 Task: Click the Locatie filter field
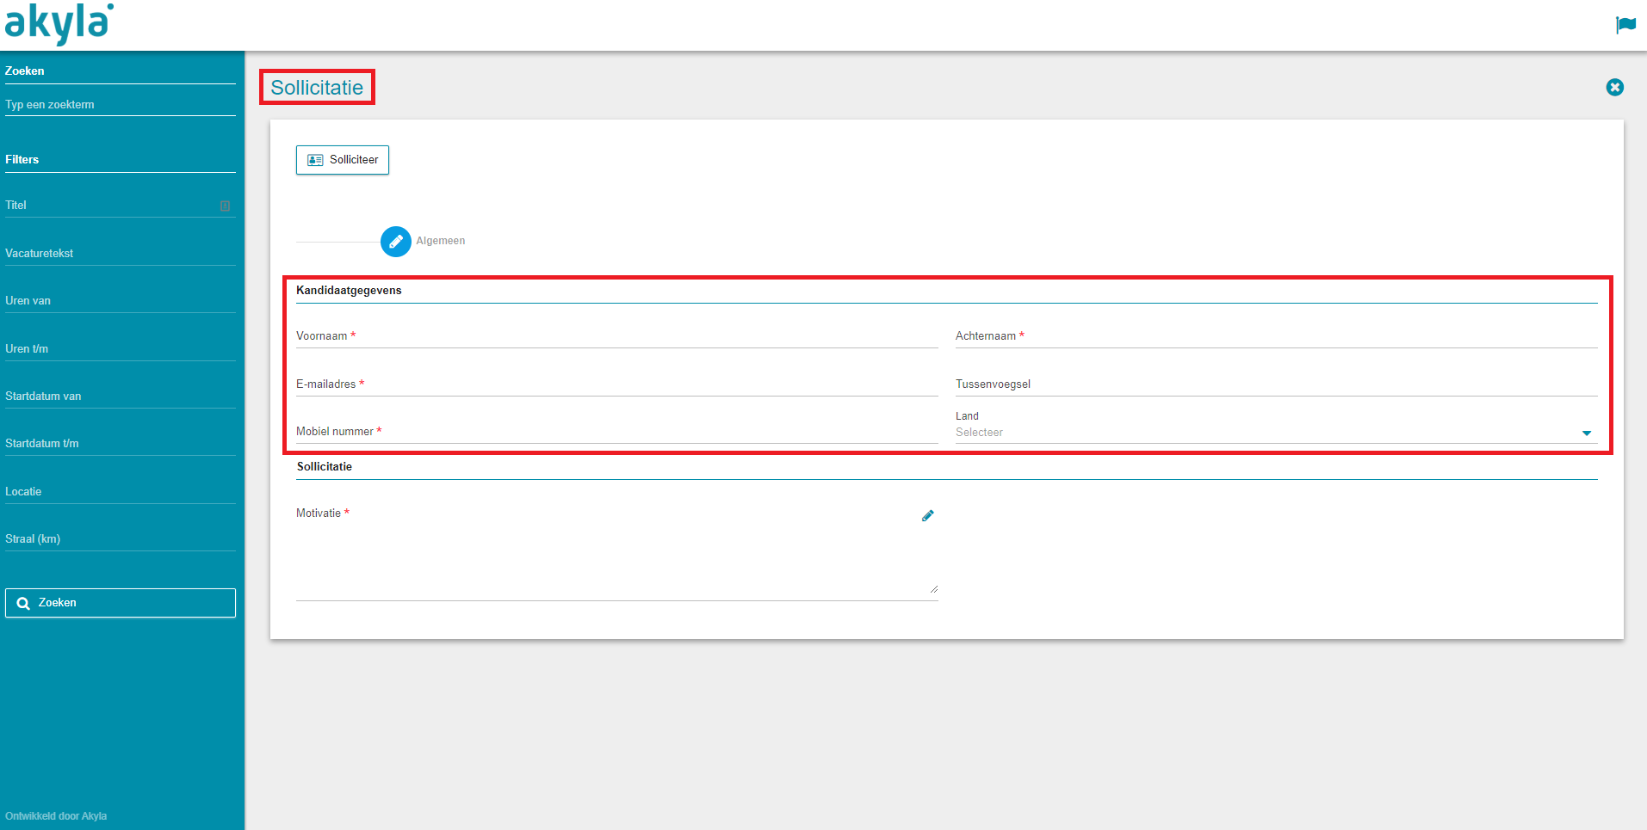coord(121,492)
